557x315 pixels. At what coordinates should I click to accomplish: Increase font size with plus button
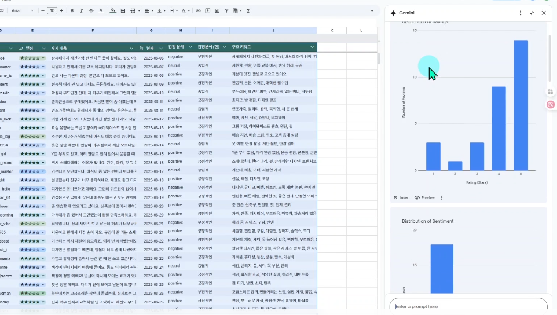coord(61,10)
